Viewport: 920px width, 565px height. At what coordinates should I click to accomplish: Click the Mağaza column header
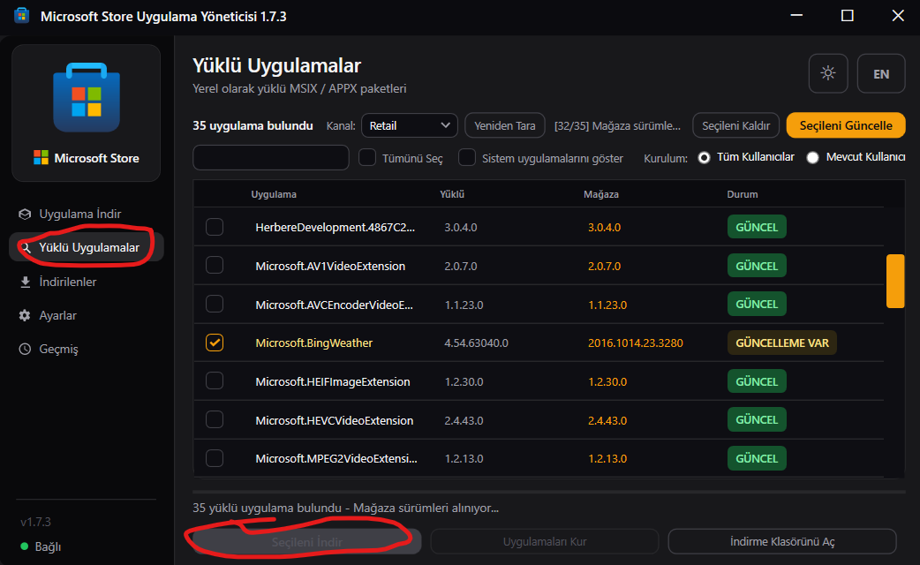point(601,194)
